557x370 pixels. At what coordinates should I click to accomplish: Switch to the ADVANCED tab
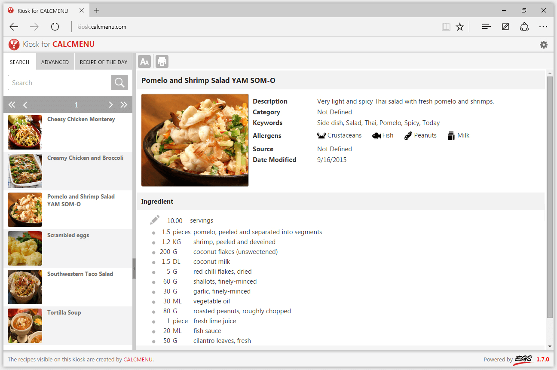click(55, 61)
